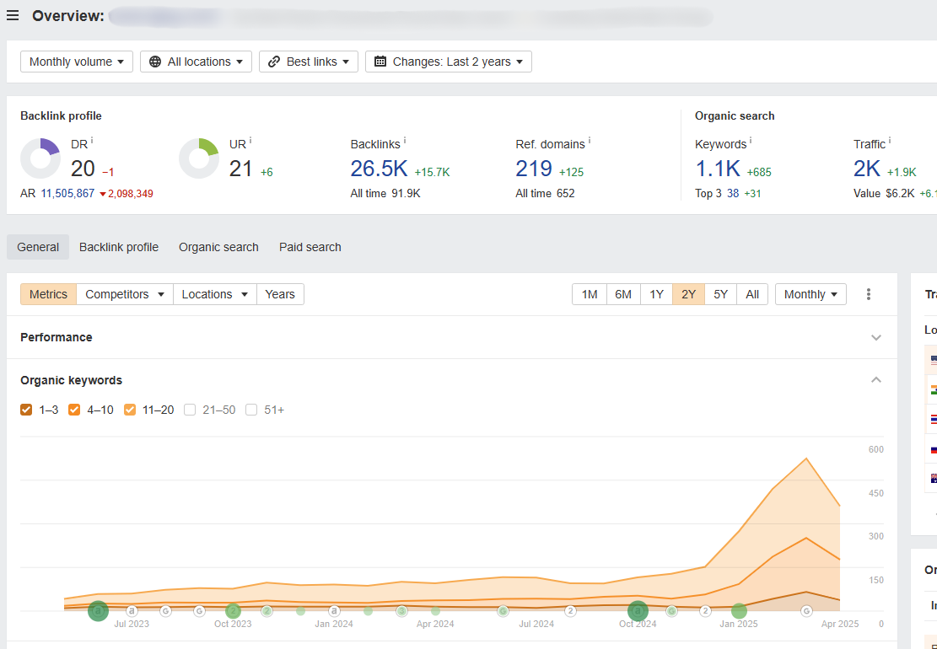
Task: Click the three-dot chart options icon
Action: coord(869,294)
